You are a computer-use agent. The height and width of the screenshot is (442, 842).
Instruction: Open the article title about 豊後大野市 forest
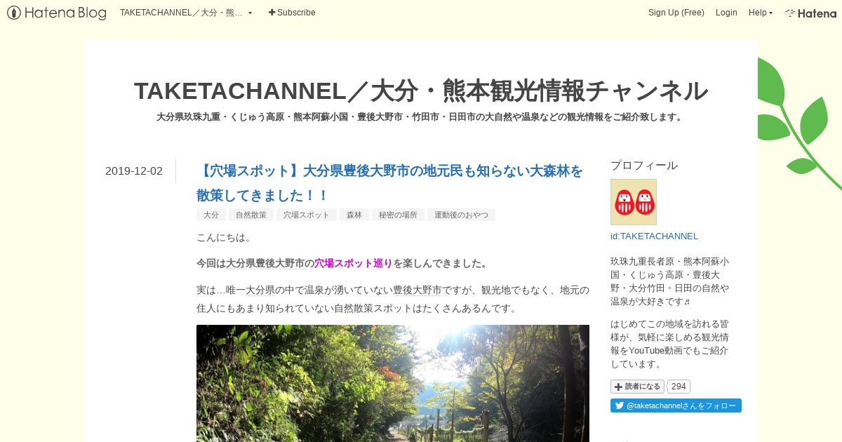pyautogui.click(x=389, y=182)
